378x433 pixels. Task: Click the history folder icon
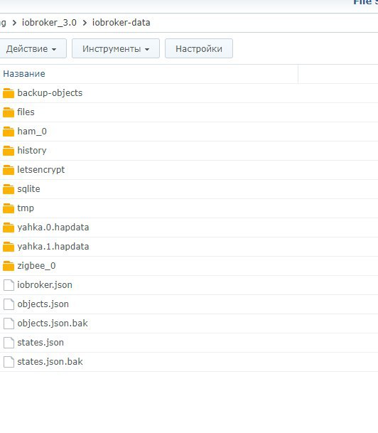(9, 151)
